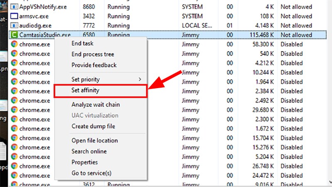Click the 115.468 K memory value
The height and width of the screenshot is (187, 332).
262,35
